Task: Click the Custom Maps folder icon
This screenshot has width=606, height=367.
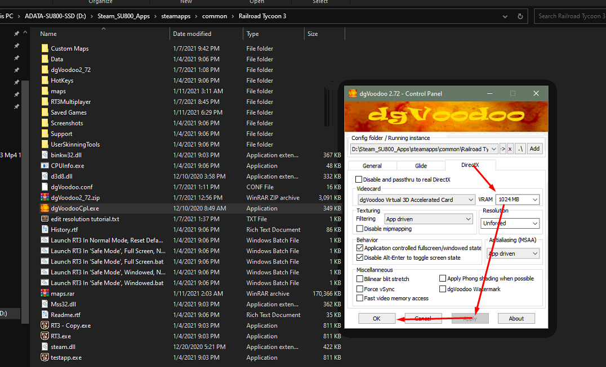Action: [45, 48]
